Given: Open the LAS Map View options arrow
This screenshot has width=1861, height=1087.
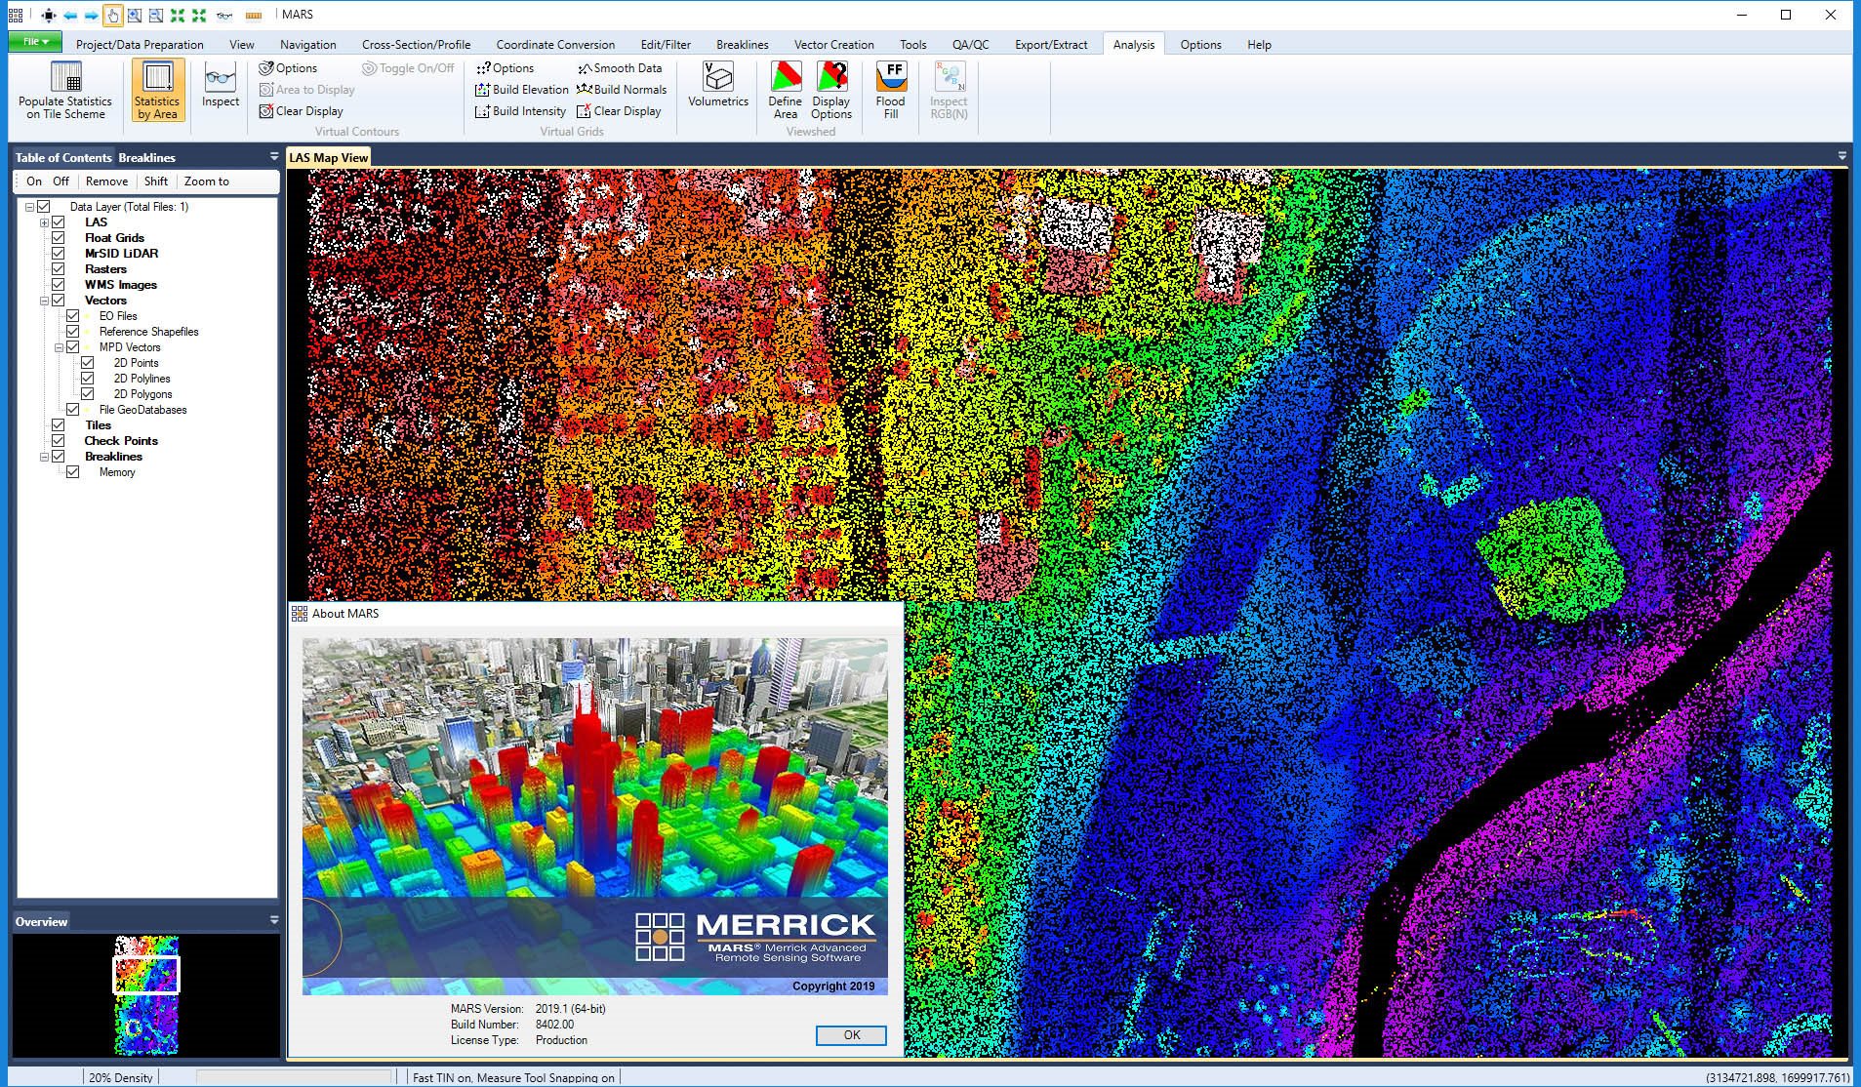Looking at the screenshot, I should tap(1842, 156).
